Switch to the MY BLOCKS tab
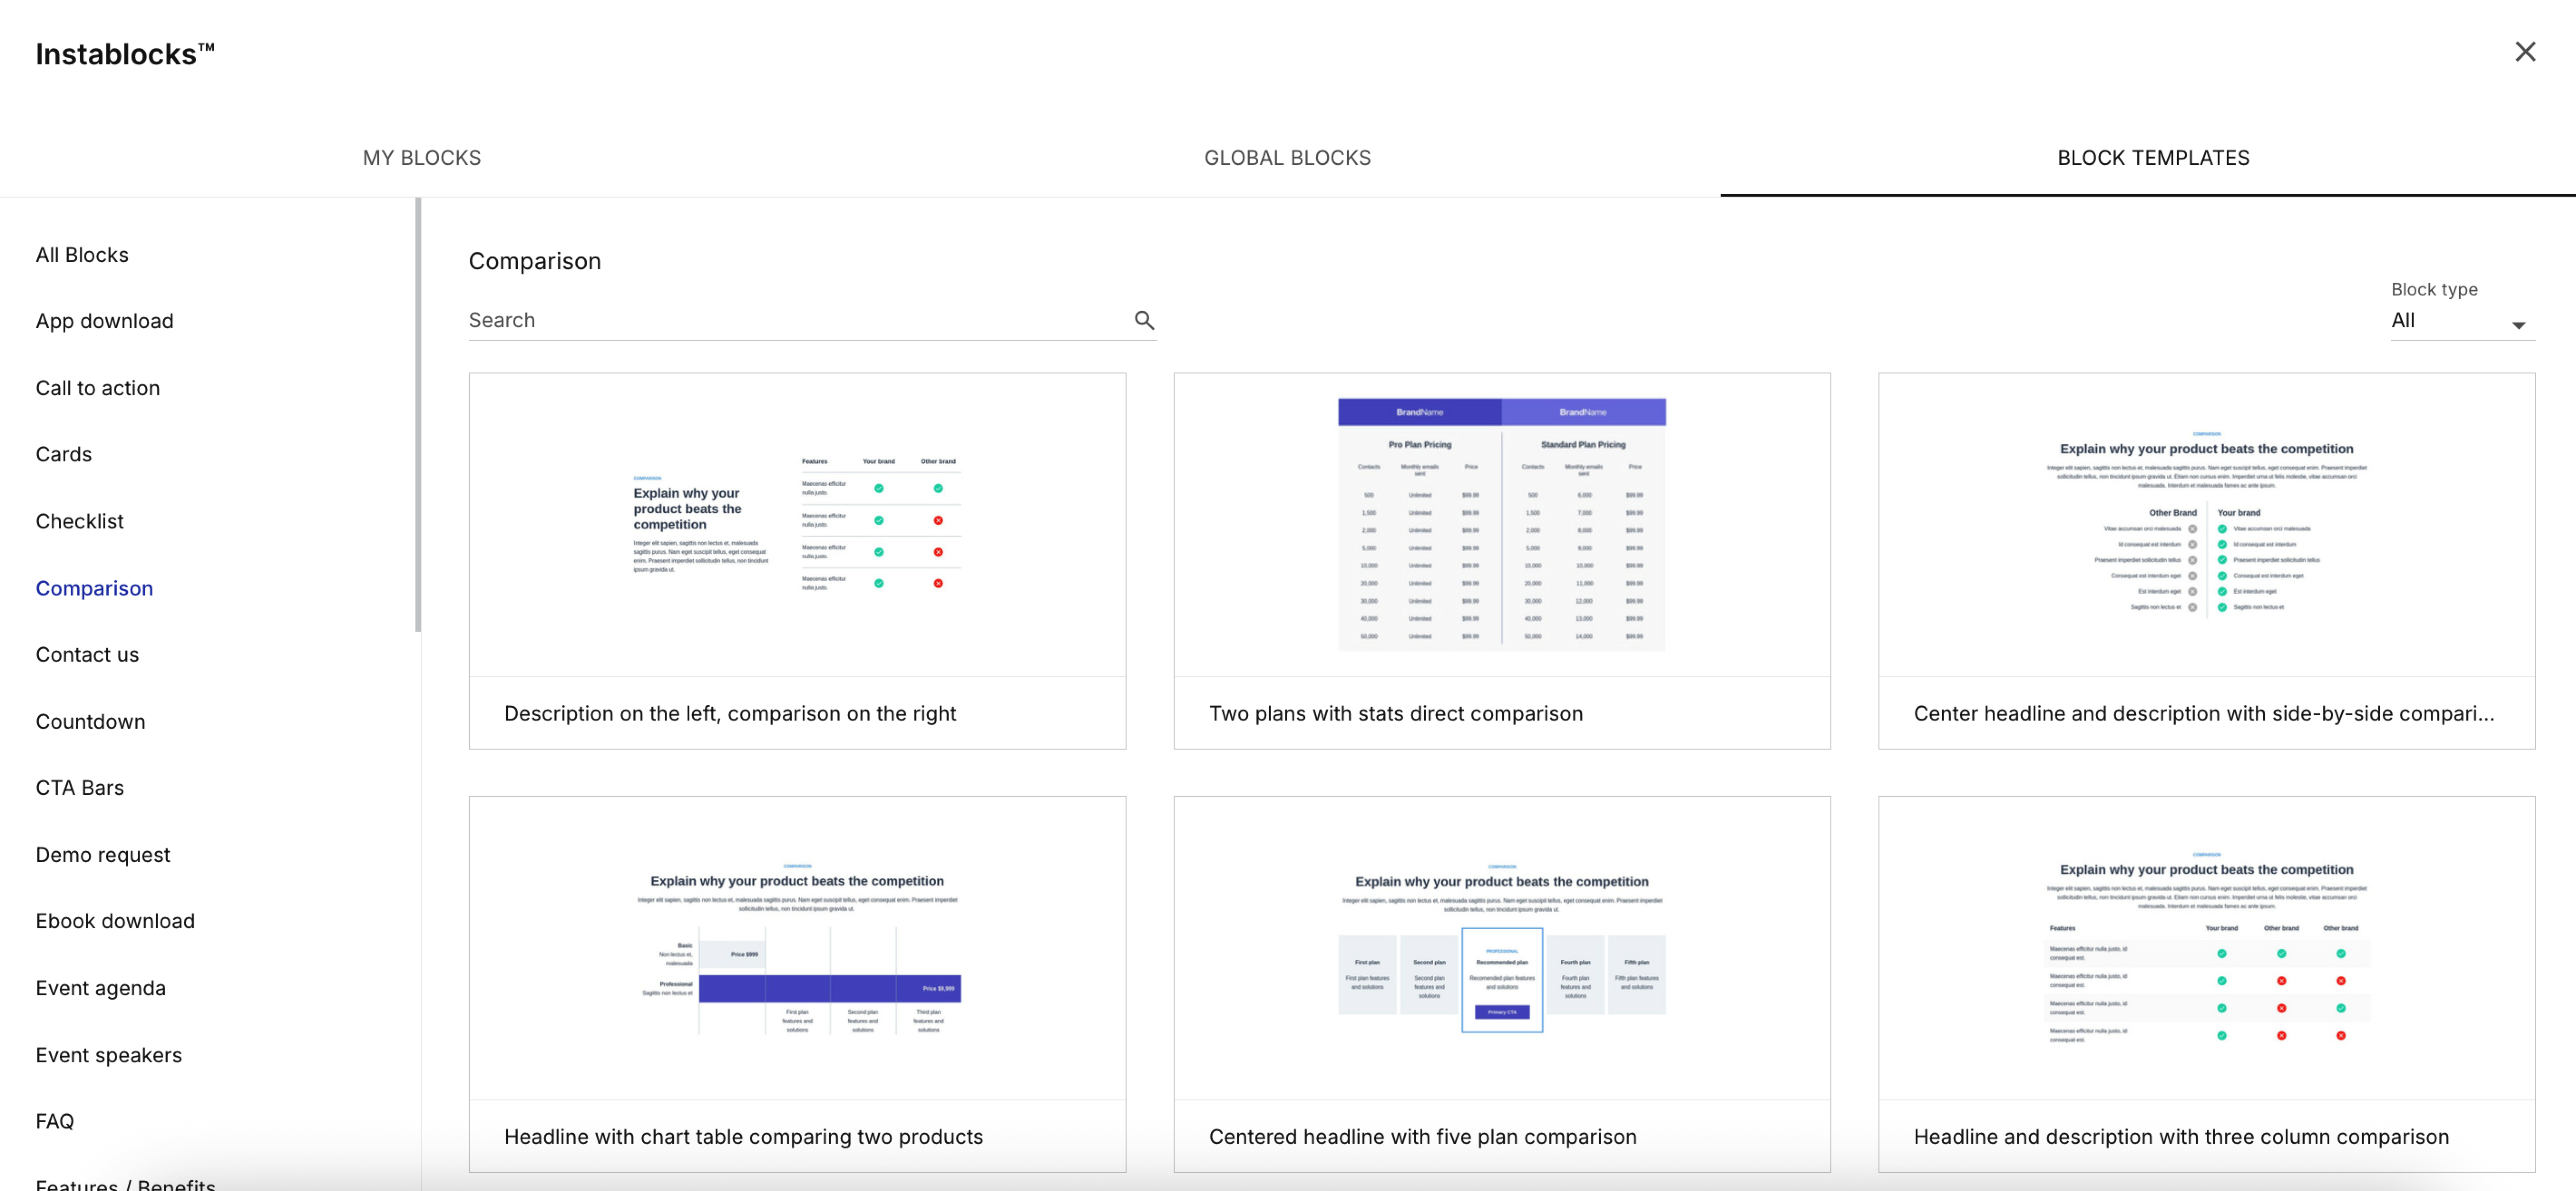Screen dimensions: 2576x1191 coord(422,158)
